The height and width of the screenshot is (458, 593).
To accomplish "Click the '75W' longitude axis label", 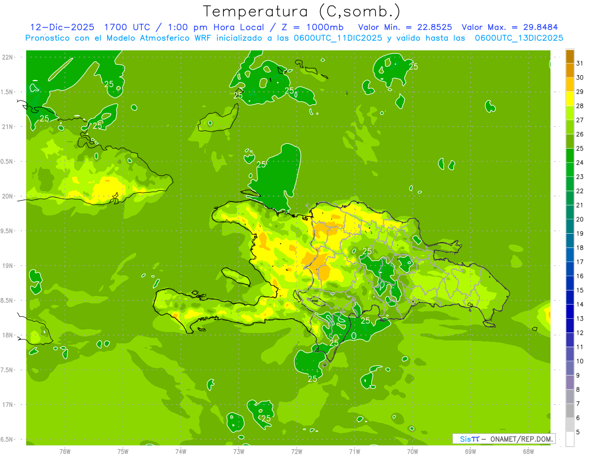I will [x=123, y=451].
